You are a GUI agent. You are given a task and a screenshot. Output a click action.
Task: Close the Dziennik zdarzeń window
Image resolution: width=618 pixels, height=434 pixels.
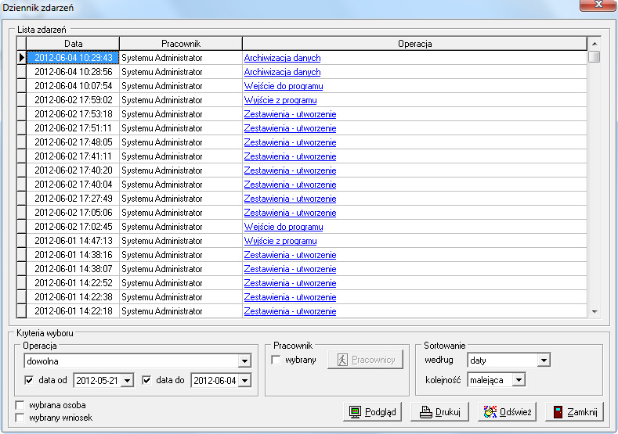598,5
